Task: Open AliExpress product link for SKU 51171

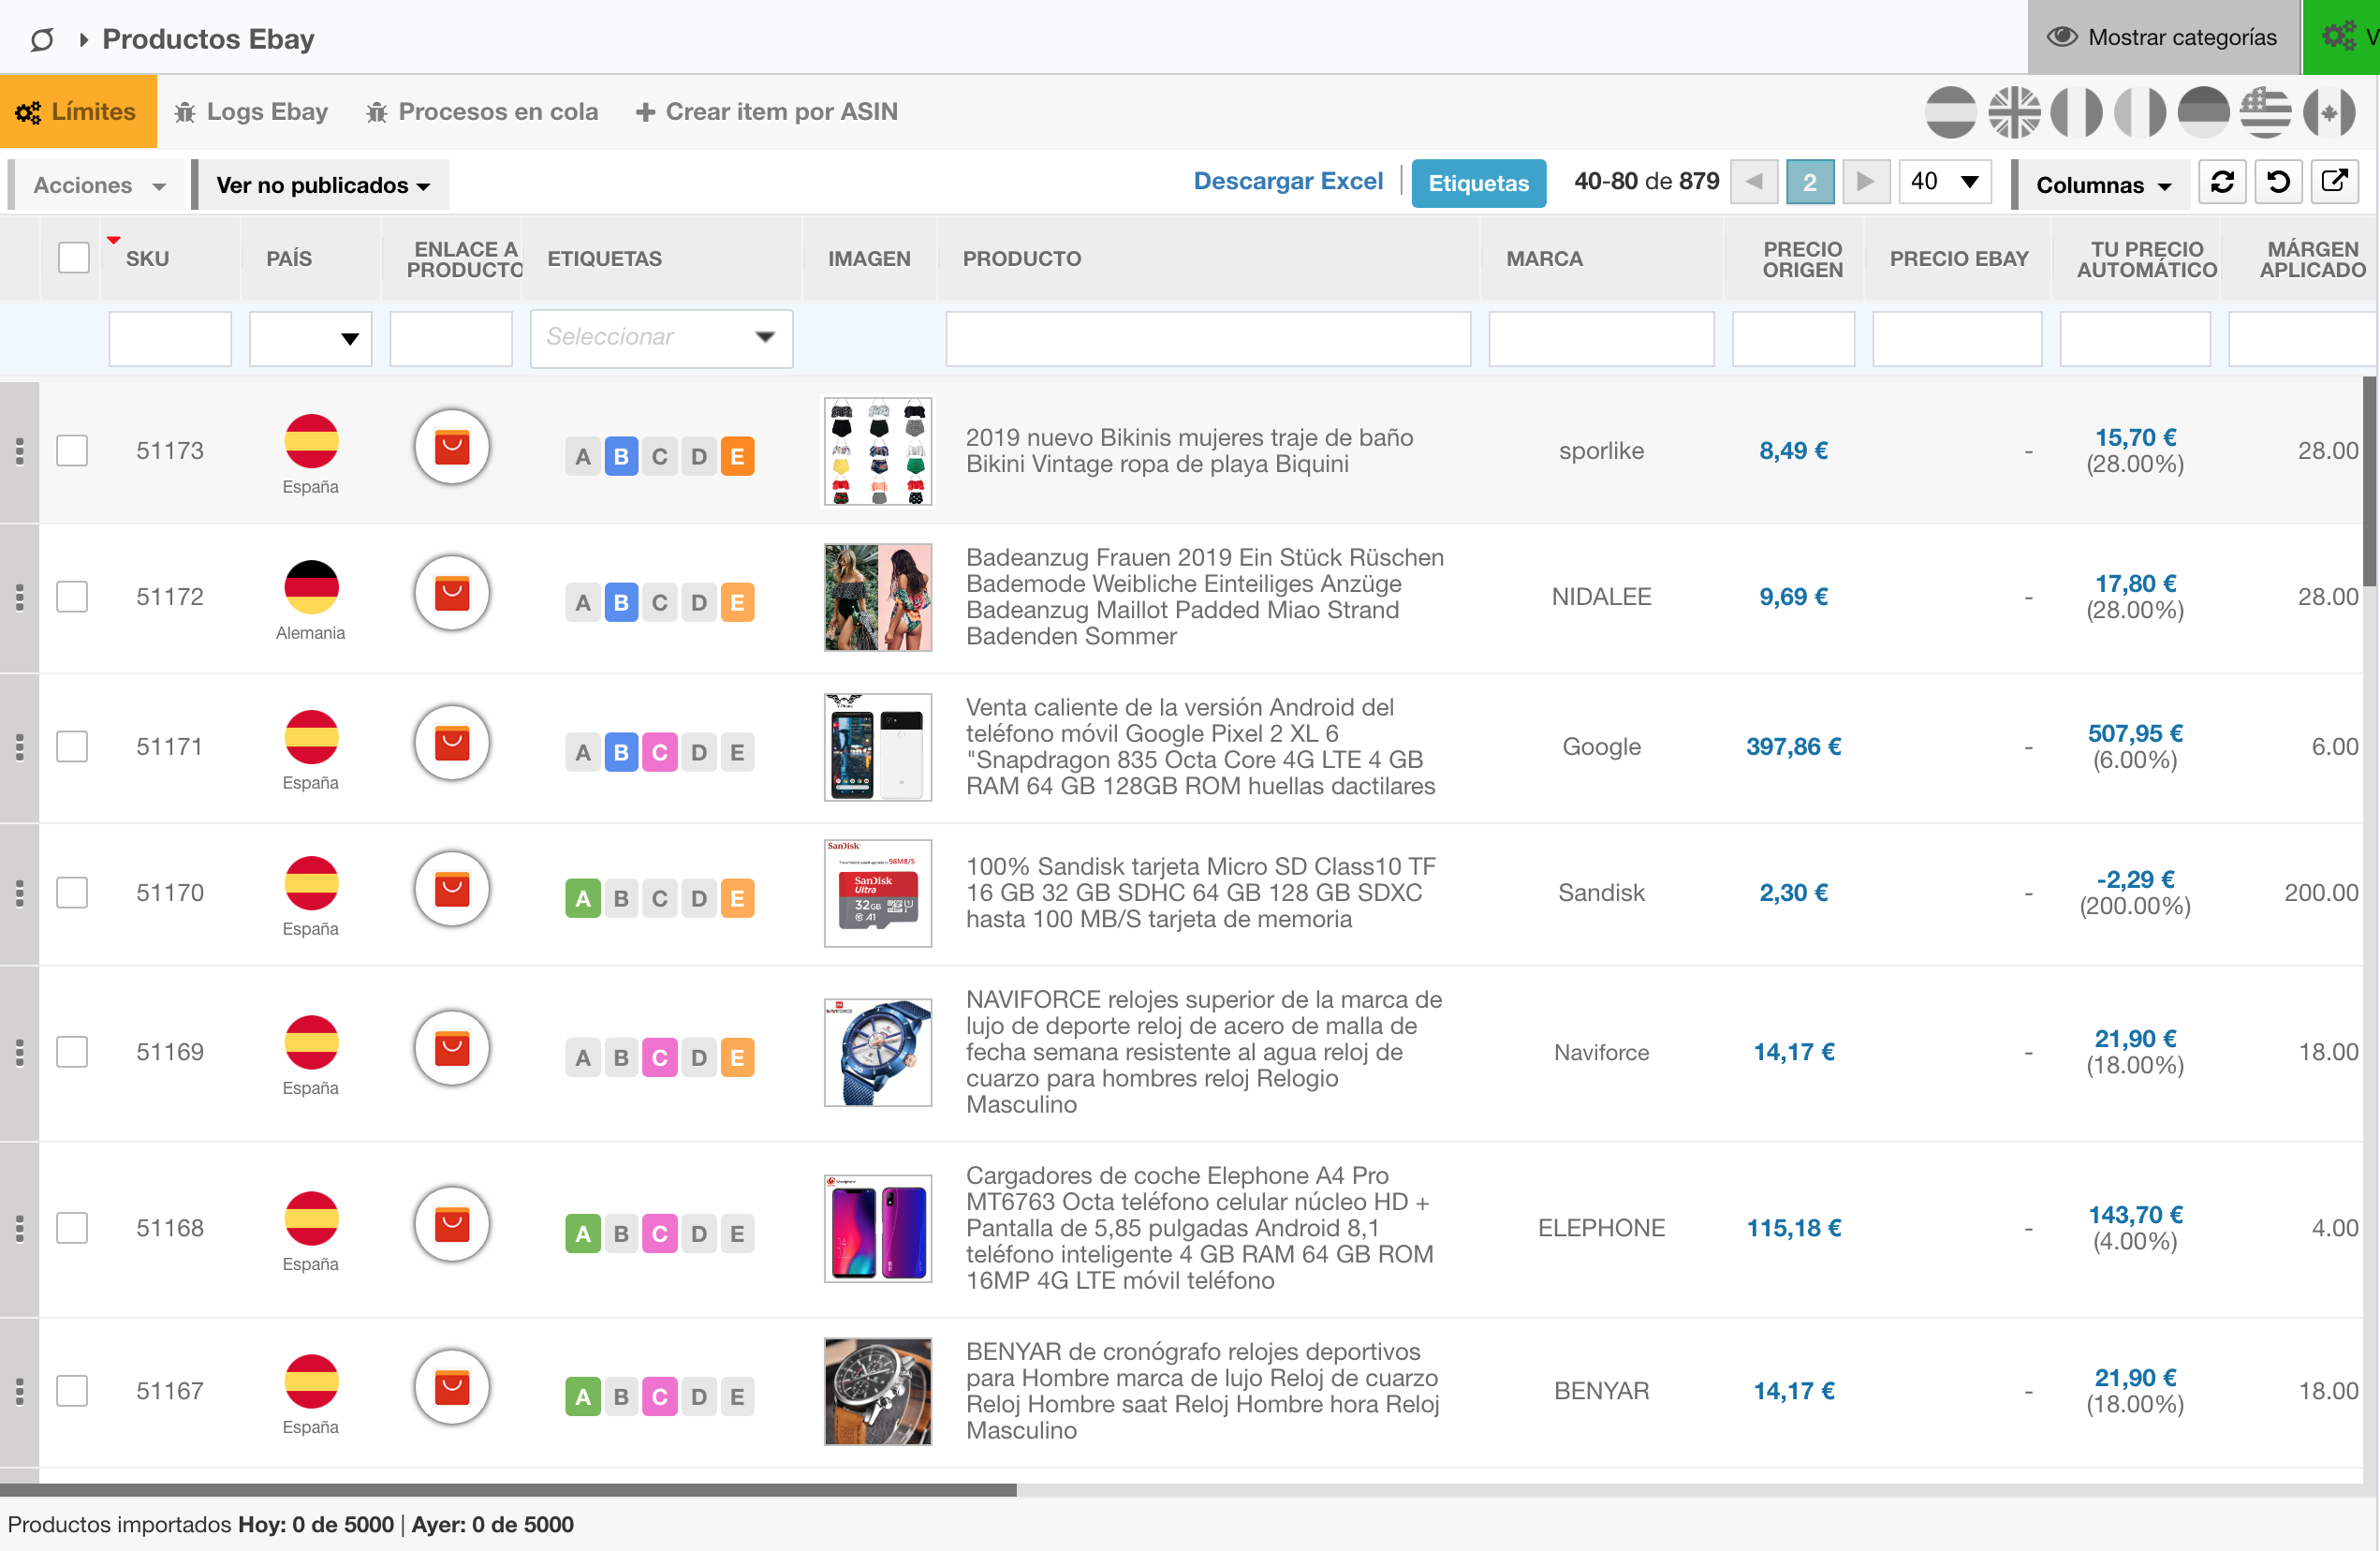Action: coord(452,744)
